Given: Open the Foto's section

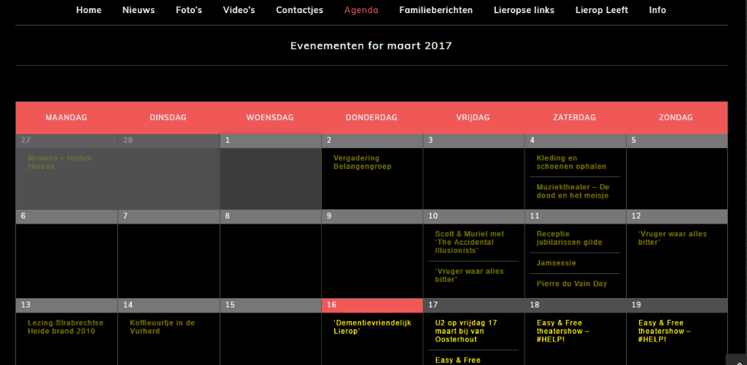Looking at the screenshot, I should 189,10.
